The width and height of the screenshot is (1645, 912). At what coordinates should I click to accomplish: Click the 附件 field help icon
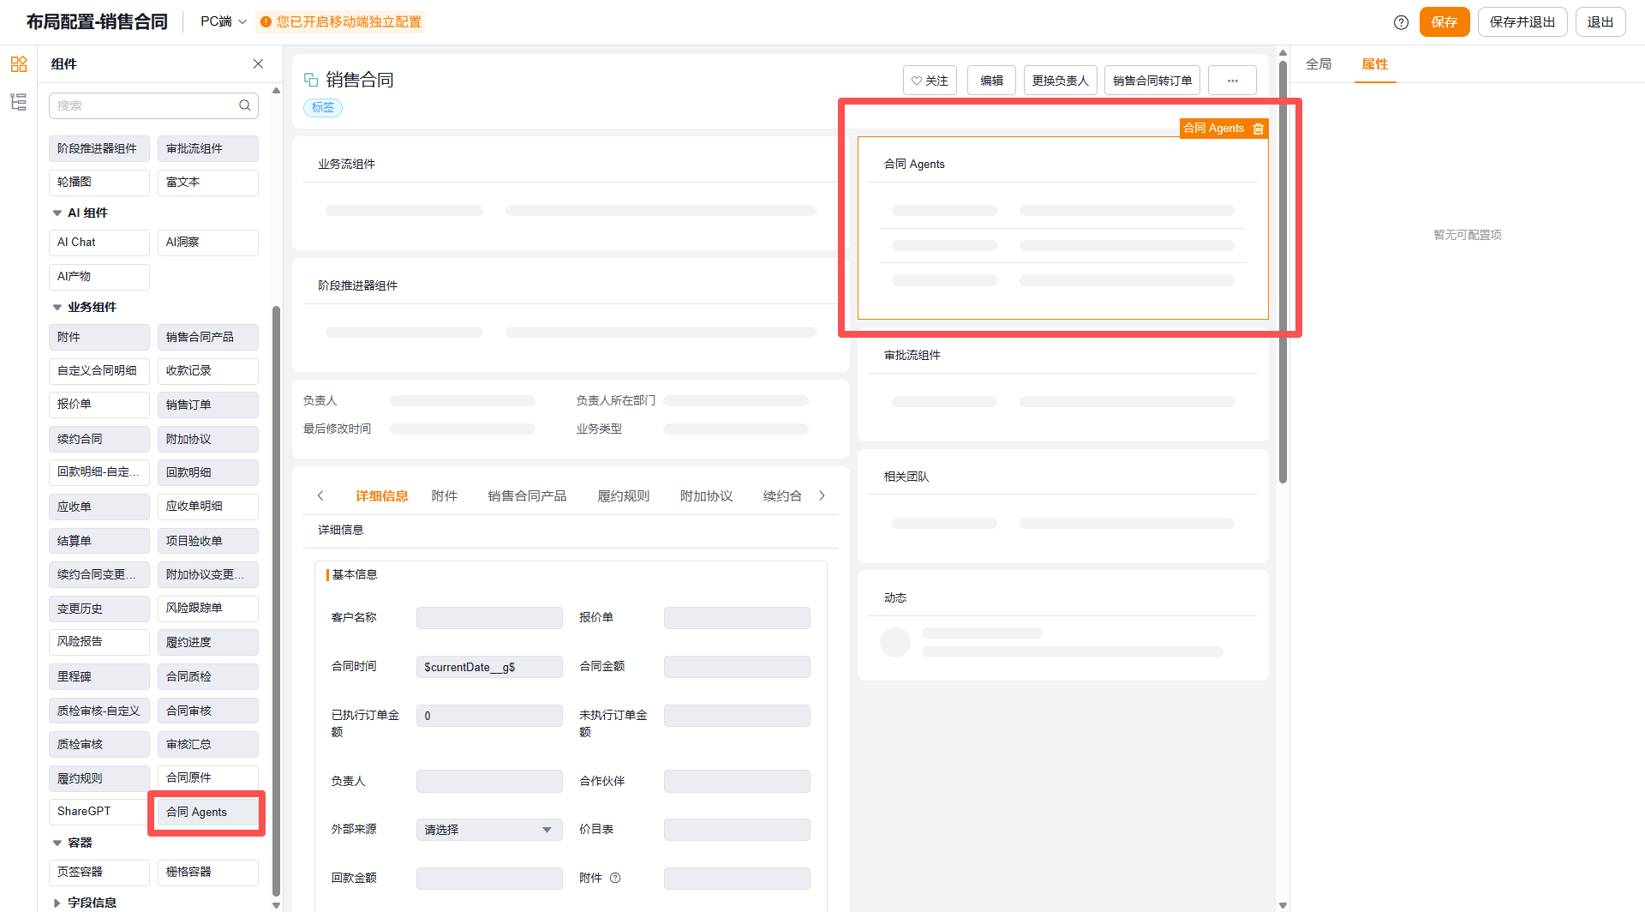click(x=615, y=878)
